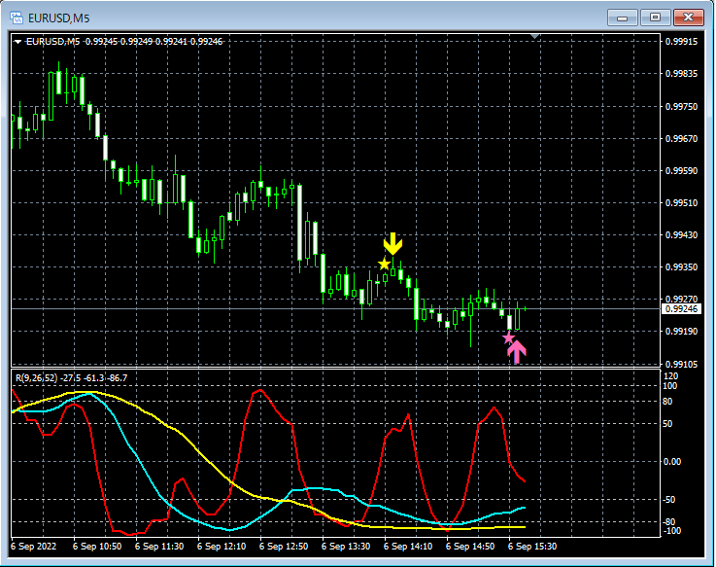The image size is (716, 567).
Task: Click the 0.99350 price scale value
Action: [x=681, y=267]
